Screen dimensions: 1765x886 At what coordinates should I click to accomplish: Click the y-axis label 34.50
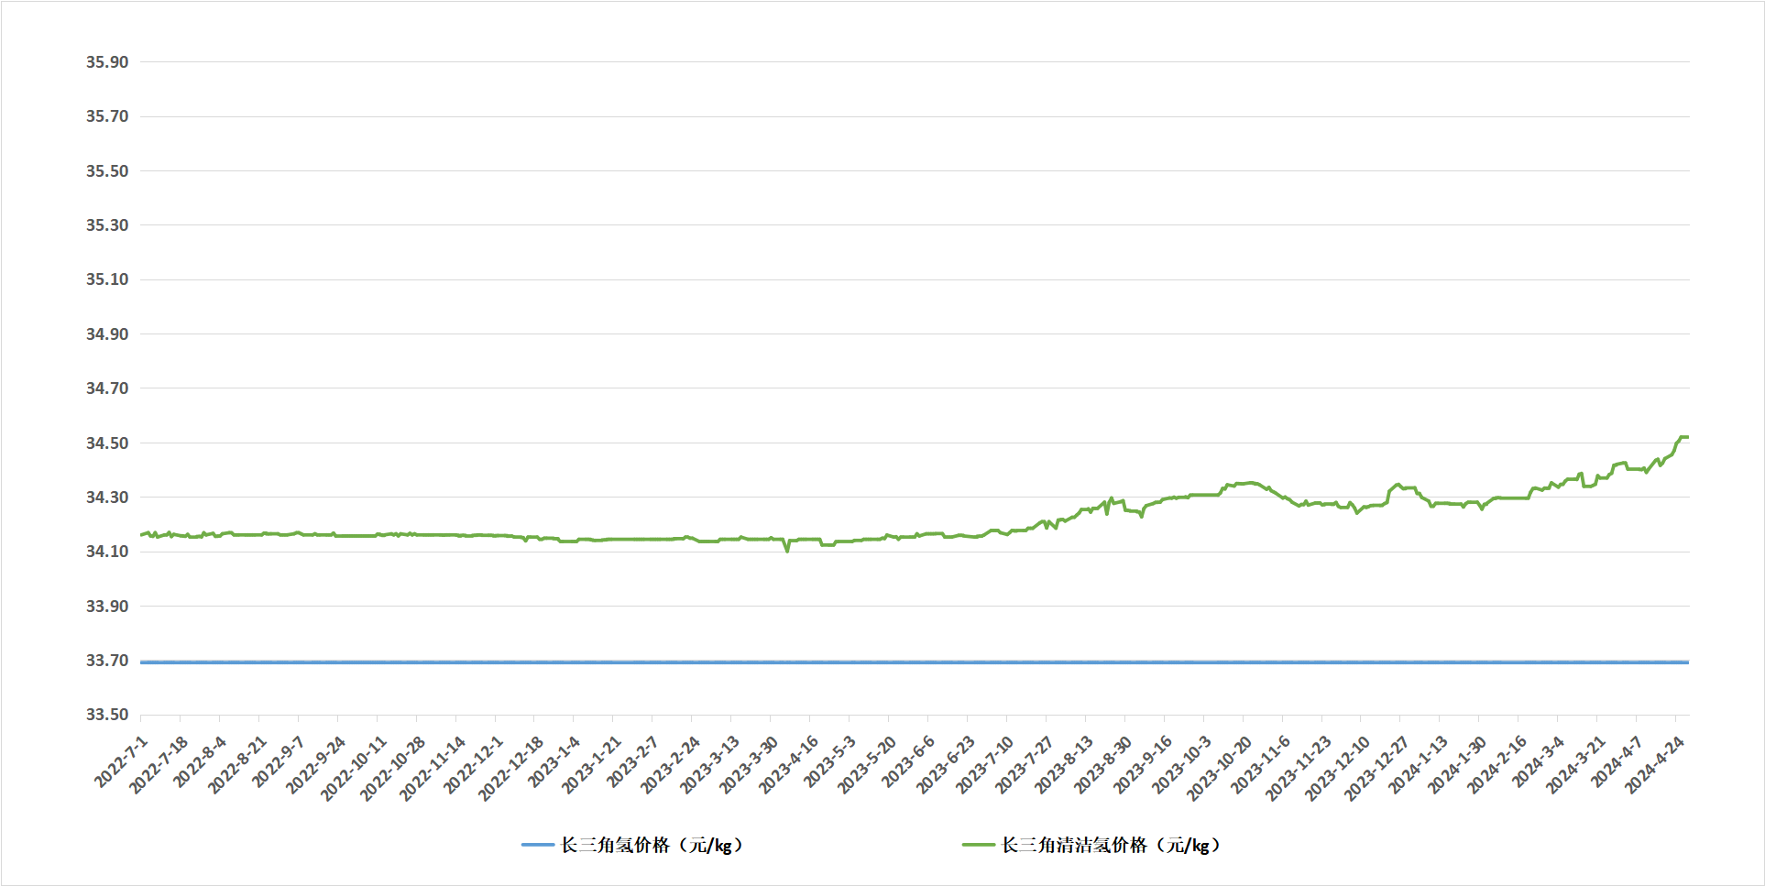point(107,443)
